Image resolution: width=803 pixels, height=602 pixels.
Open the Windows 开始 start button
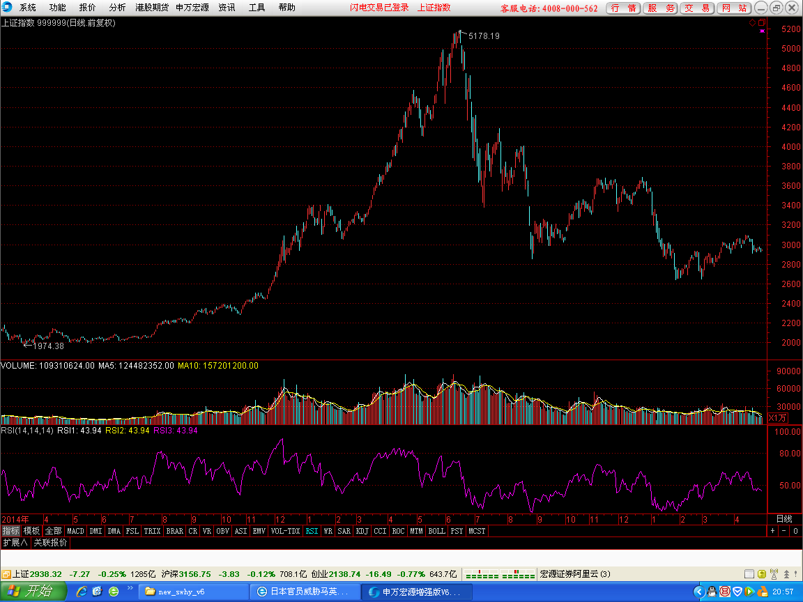tap(33, 592)
